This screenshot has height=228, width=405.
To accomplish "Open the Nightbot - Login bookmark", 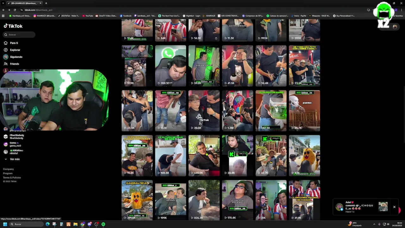I will 191,16.
